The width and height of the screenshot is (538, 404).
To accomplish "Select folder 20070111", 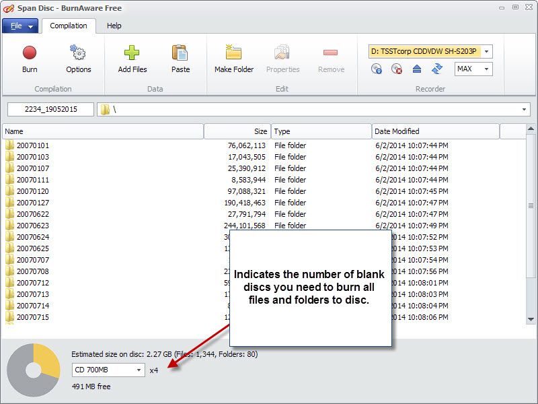I will click(x=33, y=180).
